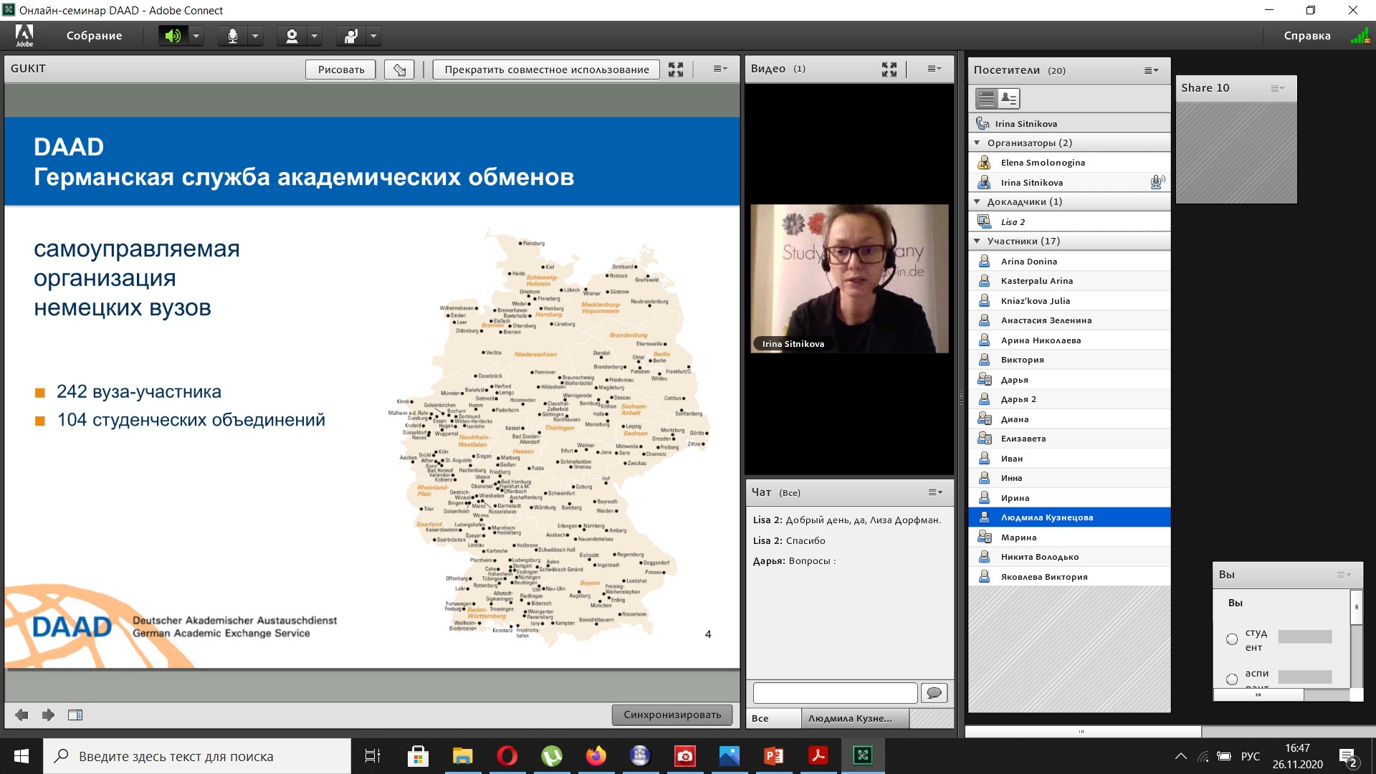Select the студент radio option
Viewport: 1376px width, 774px height.
1232,639
